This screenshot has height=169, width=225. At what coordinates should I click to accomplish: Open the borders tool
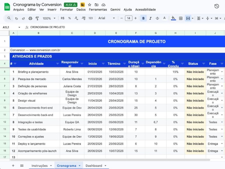coord(181,18)
